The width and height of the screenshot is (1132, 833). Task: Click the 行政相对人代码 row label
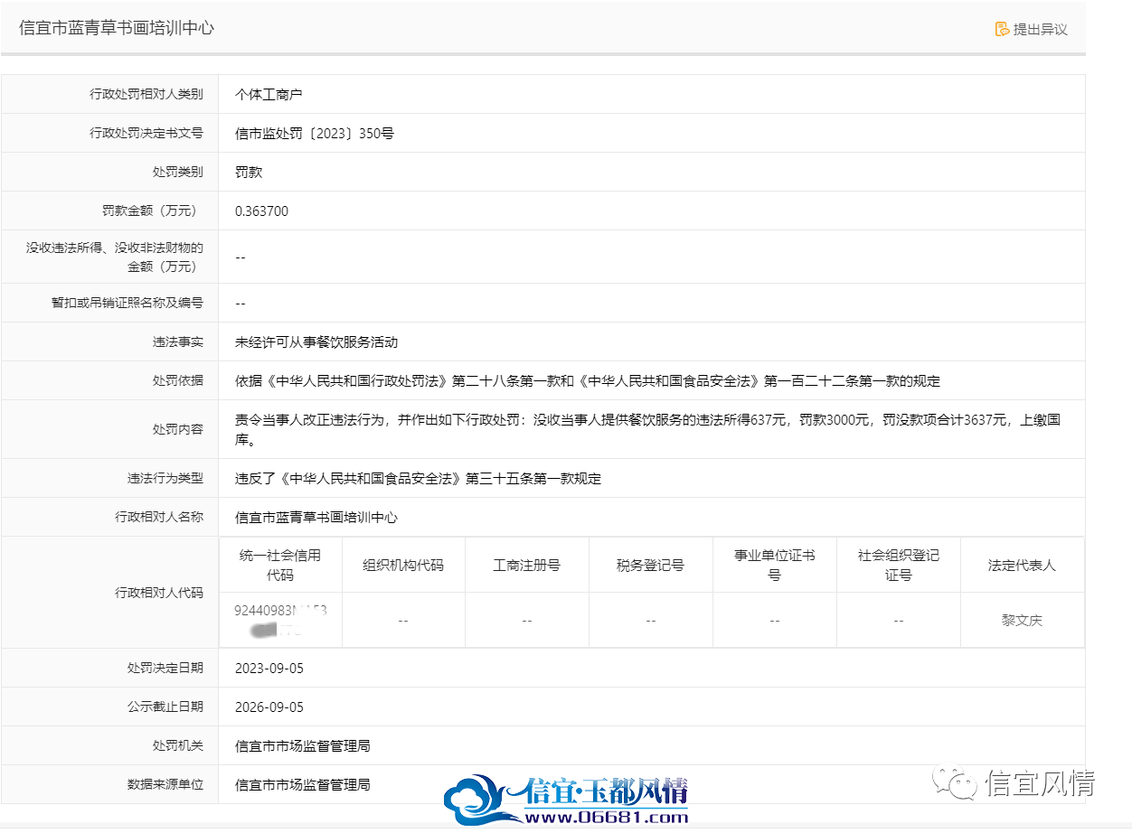pos(159,593)
